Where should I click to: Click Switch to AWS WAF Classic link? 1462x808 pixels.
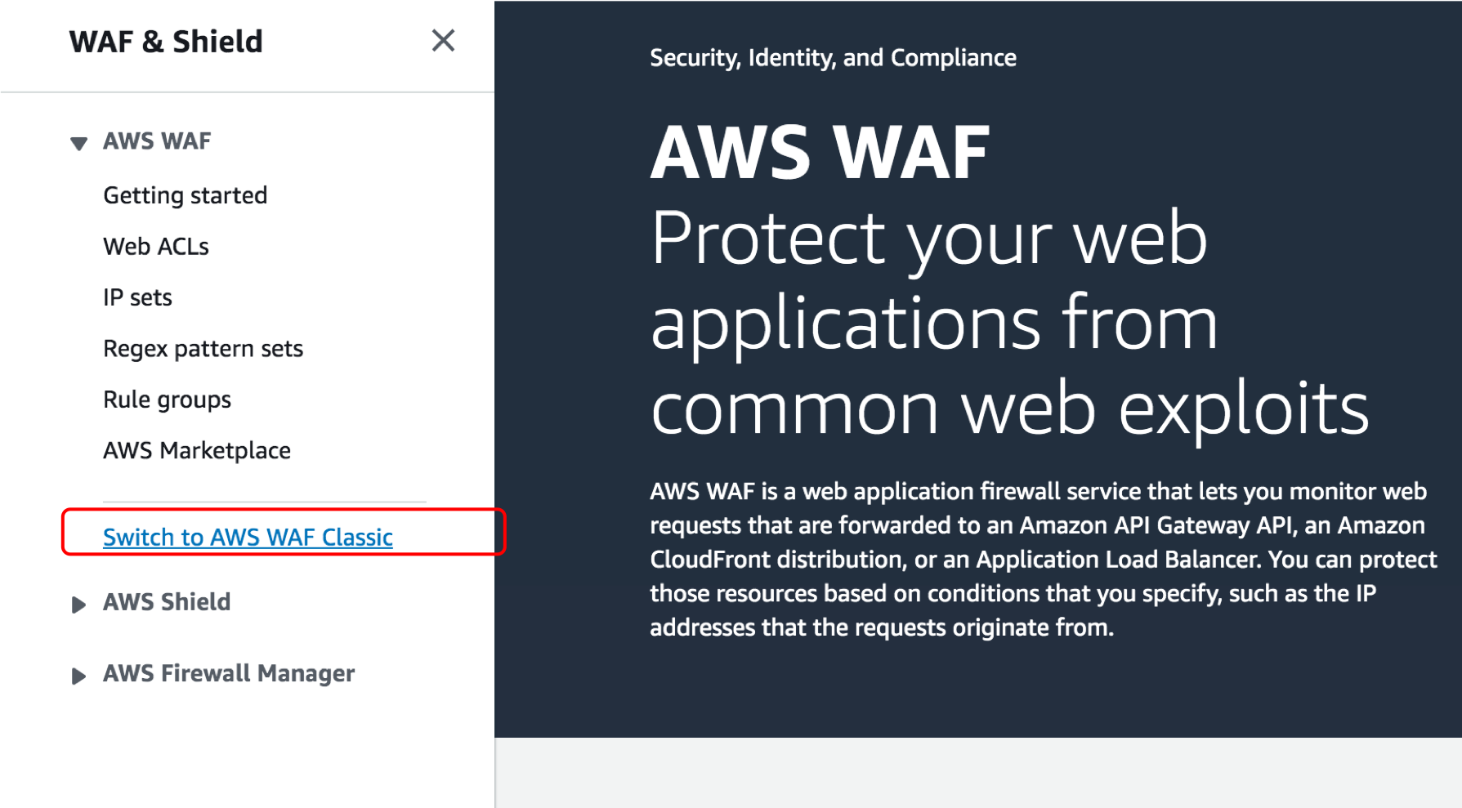point(248,537)
